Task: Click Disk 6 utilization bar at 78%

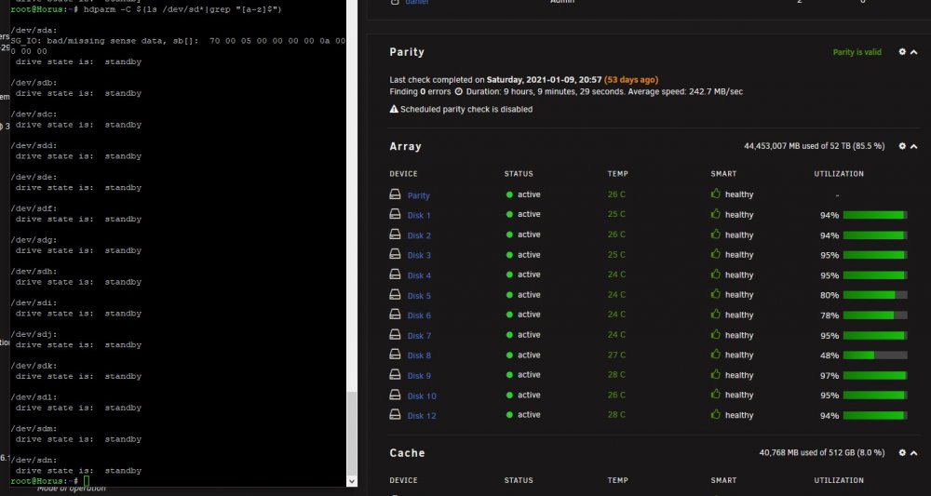Action: [875, 315]
